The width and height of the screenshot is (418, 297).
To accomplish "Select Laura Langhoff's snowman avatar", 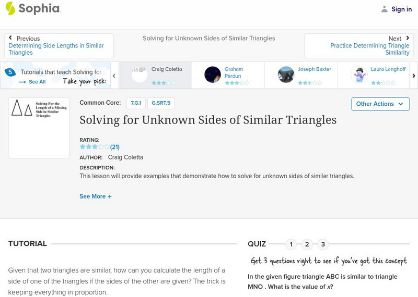I will [359, 75].
